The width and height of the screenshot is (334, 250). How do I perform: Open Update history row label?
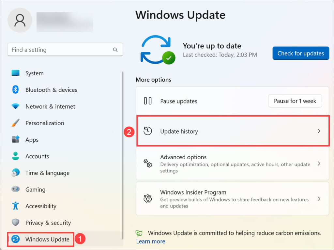tap(179, 131)
